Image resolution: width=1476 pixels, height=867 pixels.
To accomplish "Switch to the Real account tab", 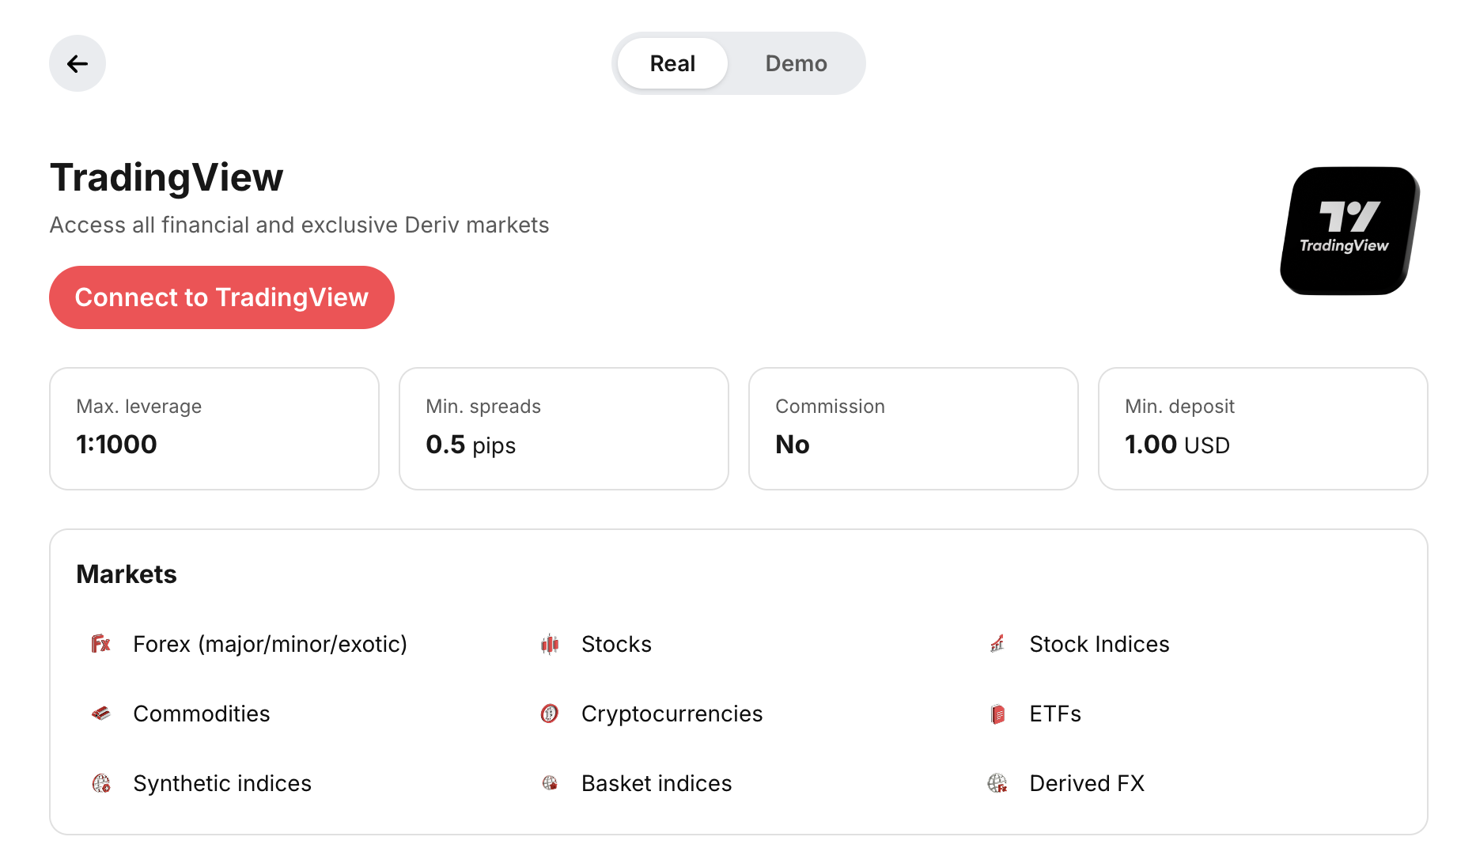I will coord(672,63).
